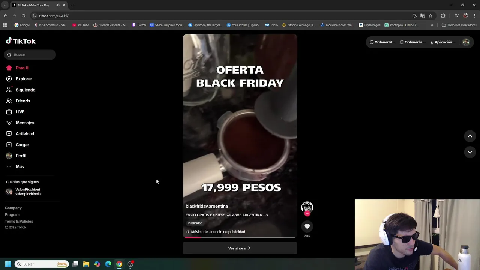Image resolution: width=480 pixels, height=270 pixels.
Task: Open the Ripsa Pagos bookmark
Action: (x=370, y=25)
